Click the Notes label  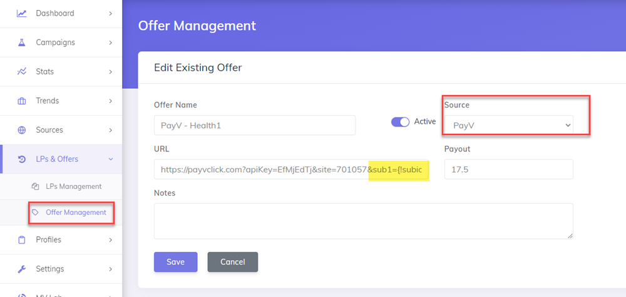tap(165, 193)
